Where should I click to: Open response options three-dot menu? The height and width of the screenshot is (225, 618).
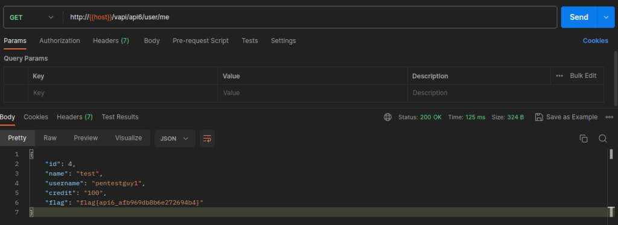(610, 117)
